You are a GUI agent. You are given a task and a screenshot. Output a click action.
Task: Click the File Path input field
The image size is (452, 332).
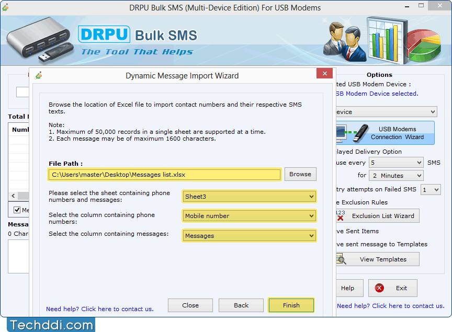[x=165, y=175]
